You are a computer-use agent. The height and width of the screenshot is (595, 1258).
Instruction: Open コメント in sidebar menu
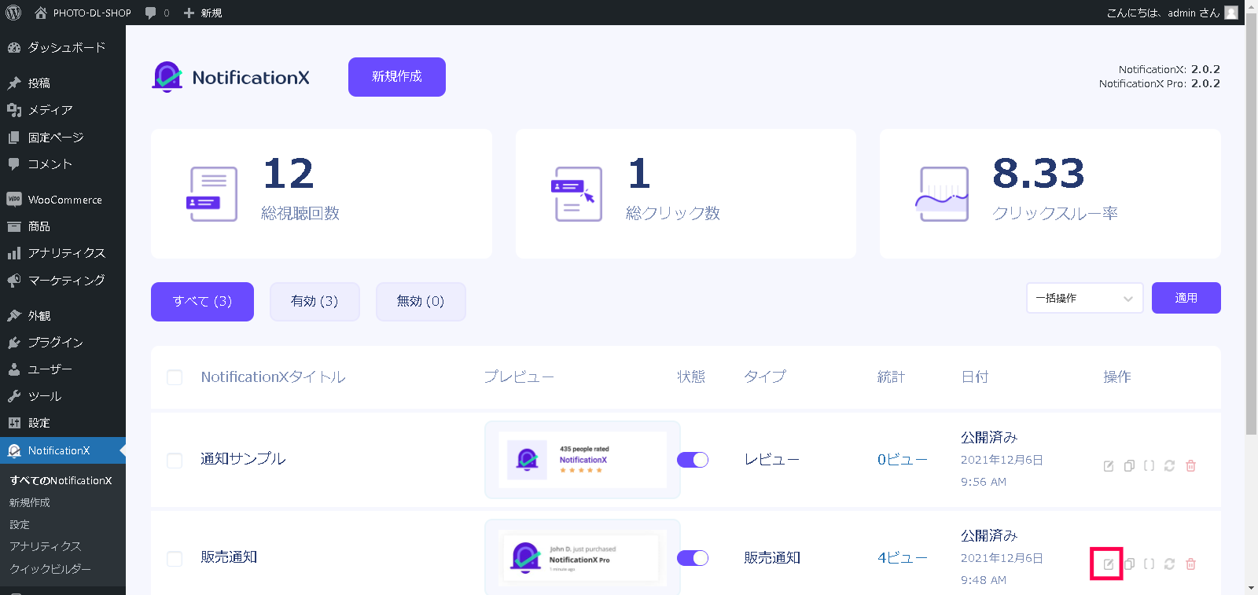(63, 164)
